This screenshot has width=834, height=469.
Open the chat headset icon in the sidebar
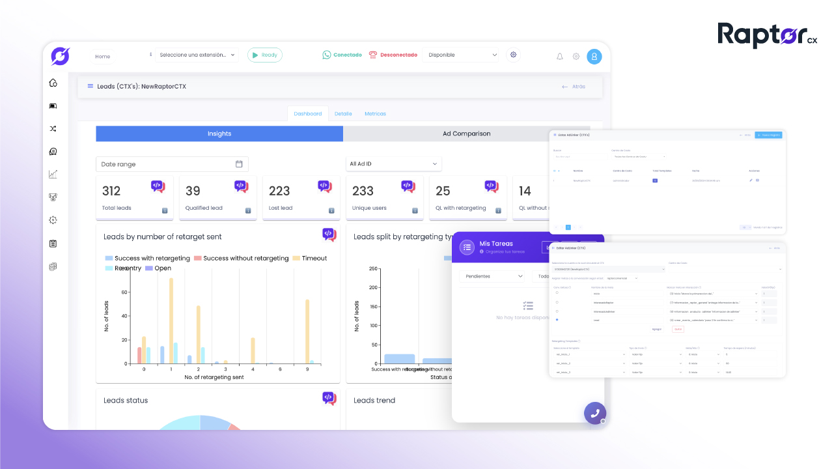click(x=53, y=152)
